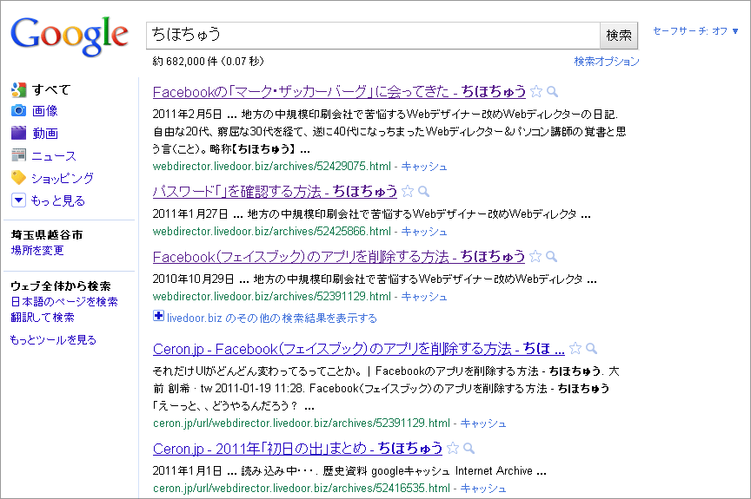Click the Google logo
This screenshot has width=751, height=499.
click(70, 36)
